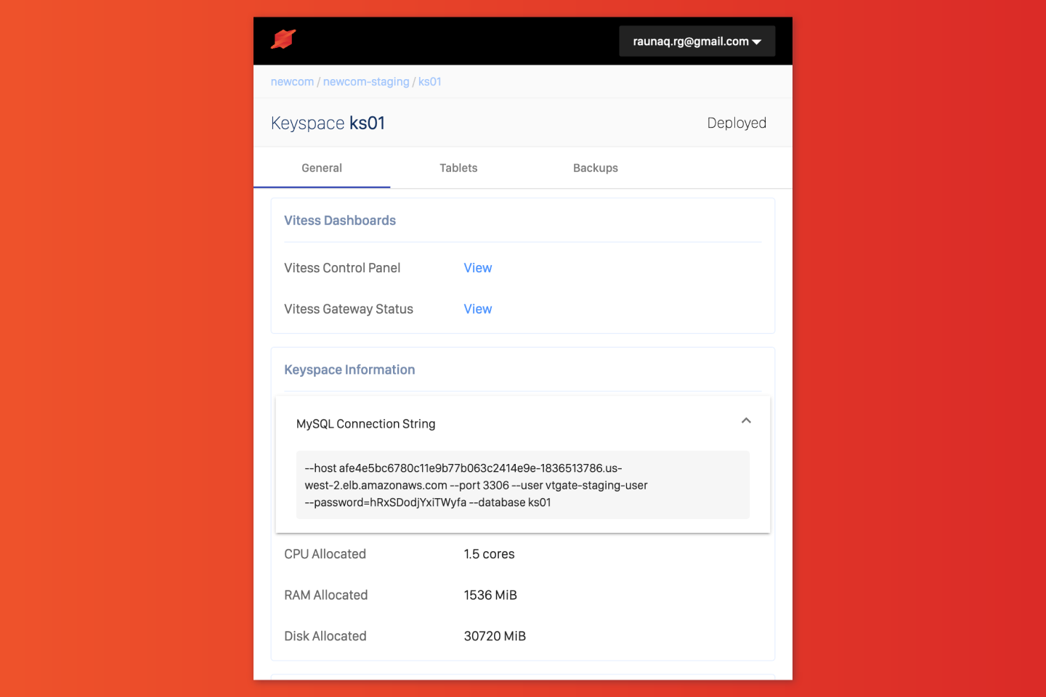Select the General tab
Image resolution: width=1046 pixels, height=697 pixels.
322,168
